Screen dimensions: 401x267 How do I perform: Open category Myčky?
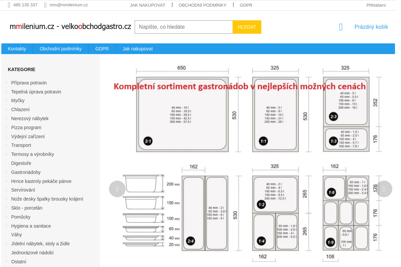point(18,100)
